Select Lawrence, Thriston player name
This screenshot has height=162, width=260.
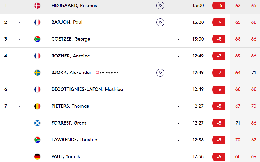[74, 140]
